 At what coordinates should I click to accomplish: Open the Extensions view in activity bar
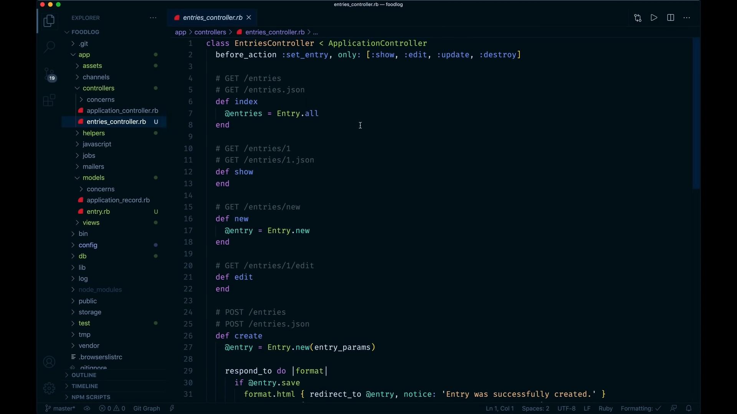click(49, 101)
